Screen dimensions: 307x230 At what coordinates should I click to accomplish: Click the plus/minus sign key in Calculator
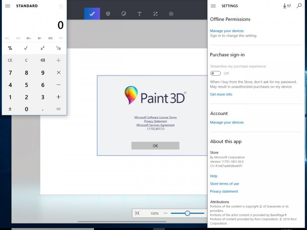click(10, 109)
